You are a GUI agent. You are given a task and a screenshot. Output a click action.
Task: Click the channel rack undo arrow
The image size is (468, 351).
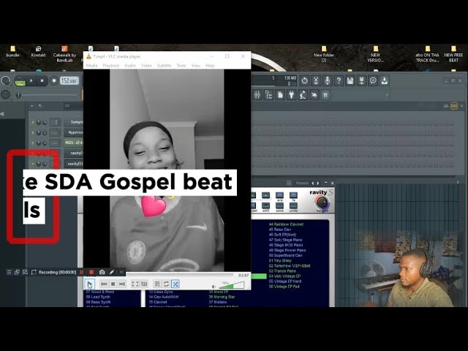pos(40,106)
